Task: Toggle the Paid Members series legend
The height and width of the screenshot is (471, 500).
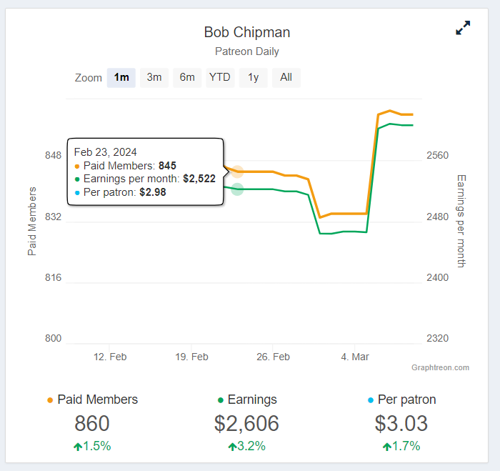Action: (92, 400)
